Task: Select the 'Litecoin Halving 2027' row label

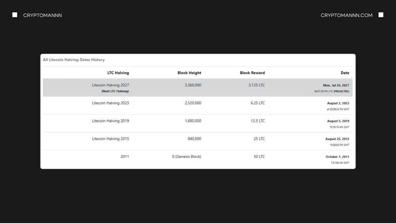Action: click(110, 85)
